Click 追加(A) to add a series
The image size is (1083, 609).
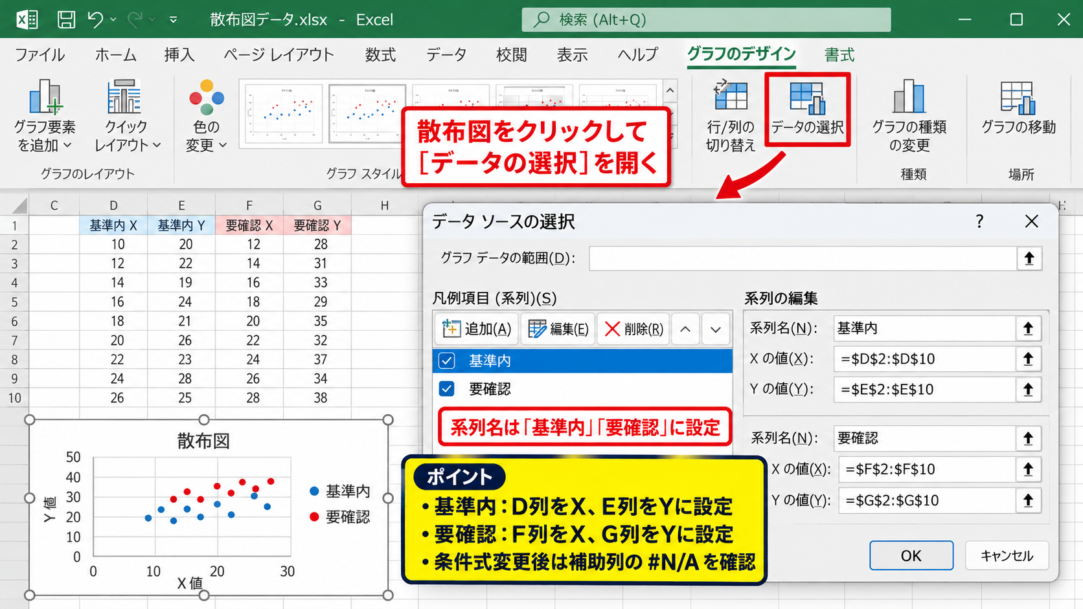tap(477, 329)
